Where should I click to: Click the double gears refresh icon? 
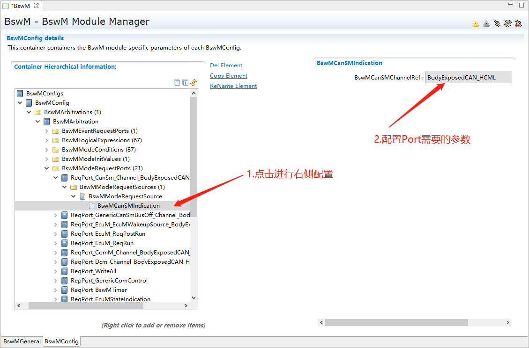507,23
